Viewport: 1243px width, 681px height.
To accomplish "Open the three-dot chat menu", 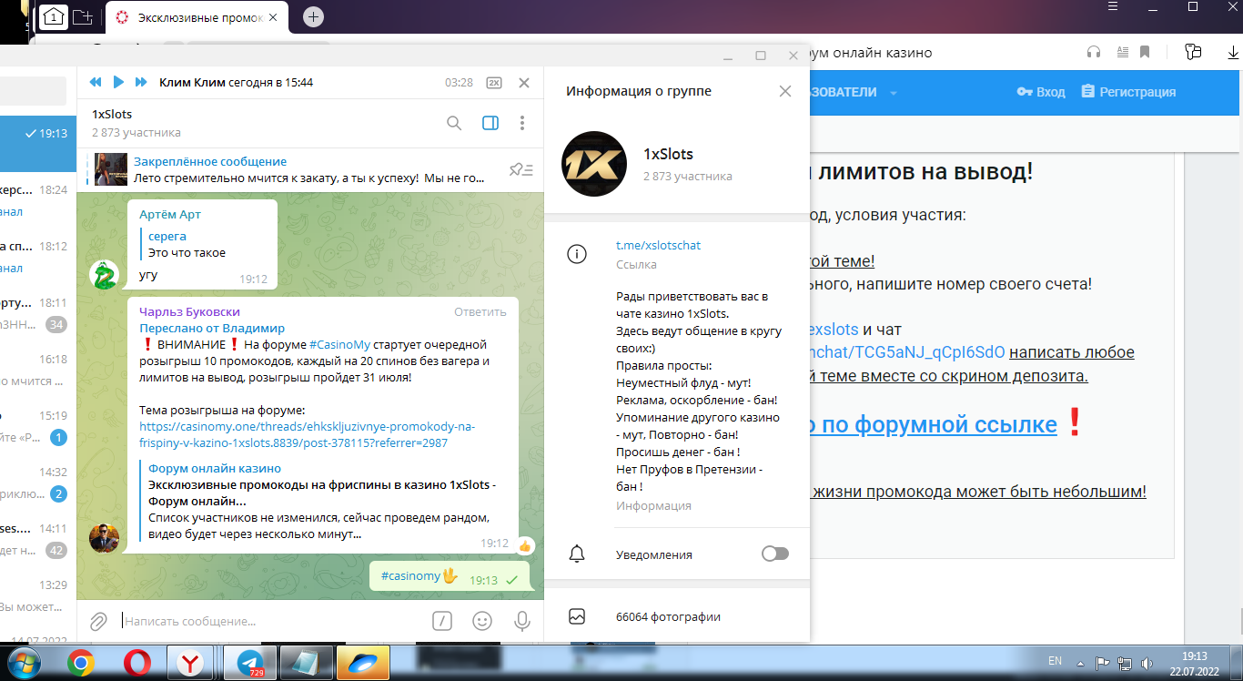I will [522, 123].
